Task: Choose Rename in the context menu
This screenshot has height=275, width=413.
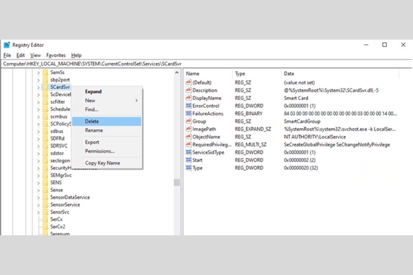Action: click(107, 130)
